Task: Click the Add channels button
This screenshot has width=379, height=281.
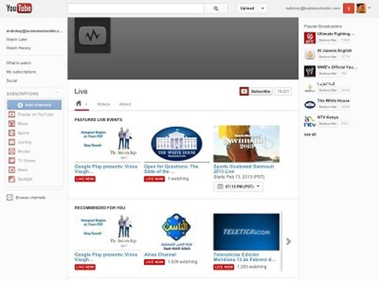Action: (34, 105)
